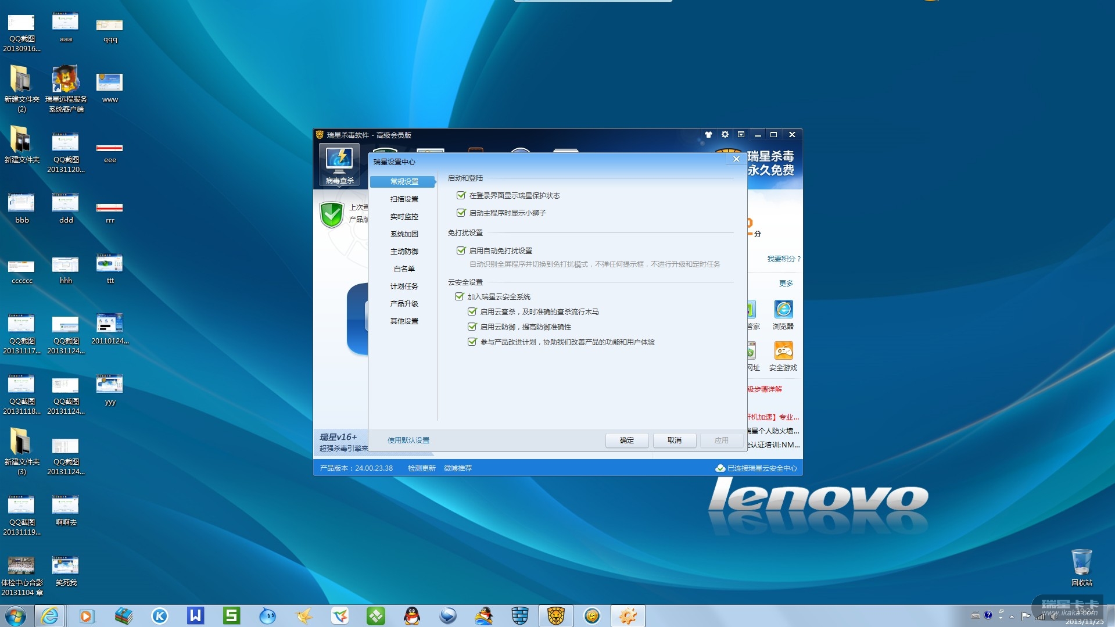Select the 笑死我 desktop thumbnail
The image size is (1115, 627).
click(66, 571)
